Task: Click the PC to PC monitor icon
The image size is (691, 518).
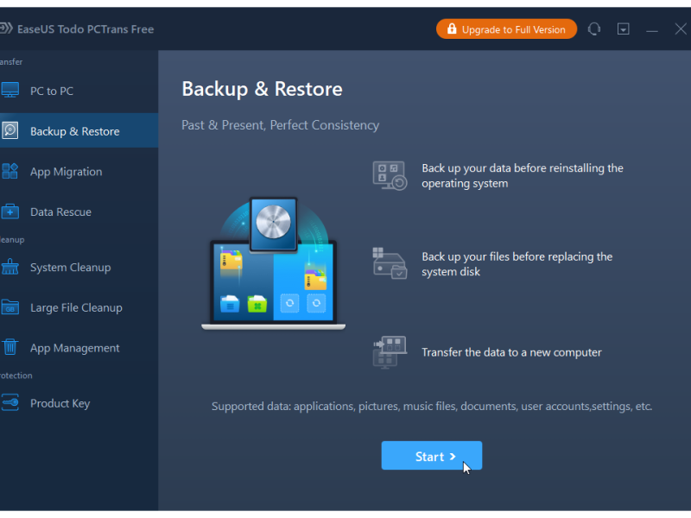Action: (10, 91)
